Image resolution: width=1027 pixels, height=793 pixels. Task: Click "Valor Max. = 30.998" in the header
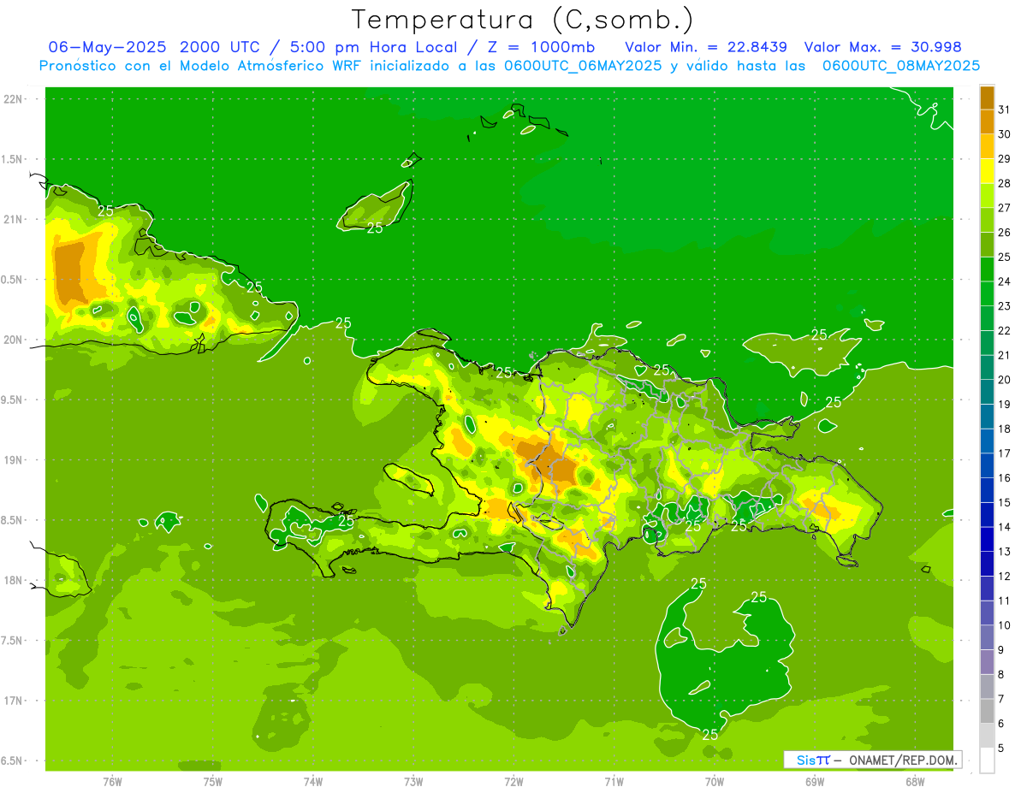click(x=882, y=47)
